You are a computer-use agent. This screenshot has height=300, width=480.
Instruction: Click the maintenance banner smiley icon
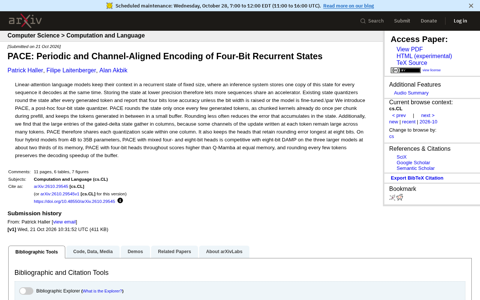[109, 6]
